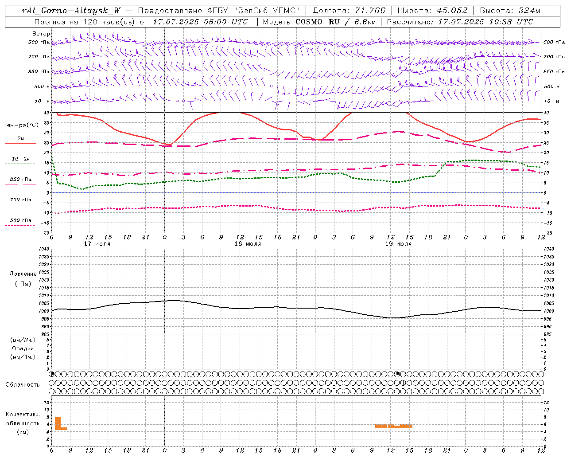This screenshot has width=567, height=454.
Task: Click the Ветер panel label
Action: click(x=41, y=34)
